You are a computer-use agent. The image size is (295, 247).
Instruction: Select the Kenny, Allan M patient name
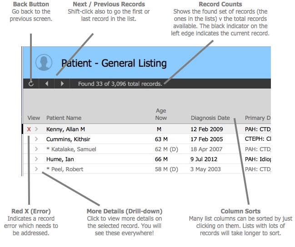coord(65,129)
